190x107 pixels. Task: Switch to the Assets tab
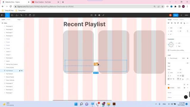click(x=8, y=20)
